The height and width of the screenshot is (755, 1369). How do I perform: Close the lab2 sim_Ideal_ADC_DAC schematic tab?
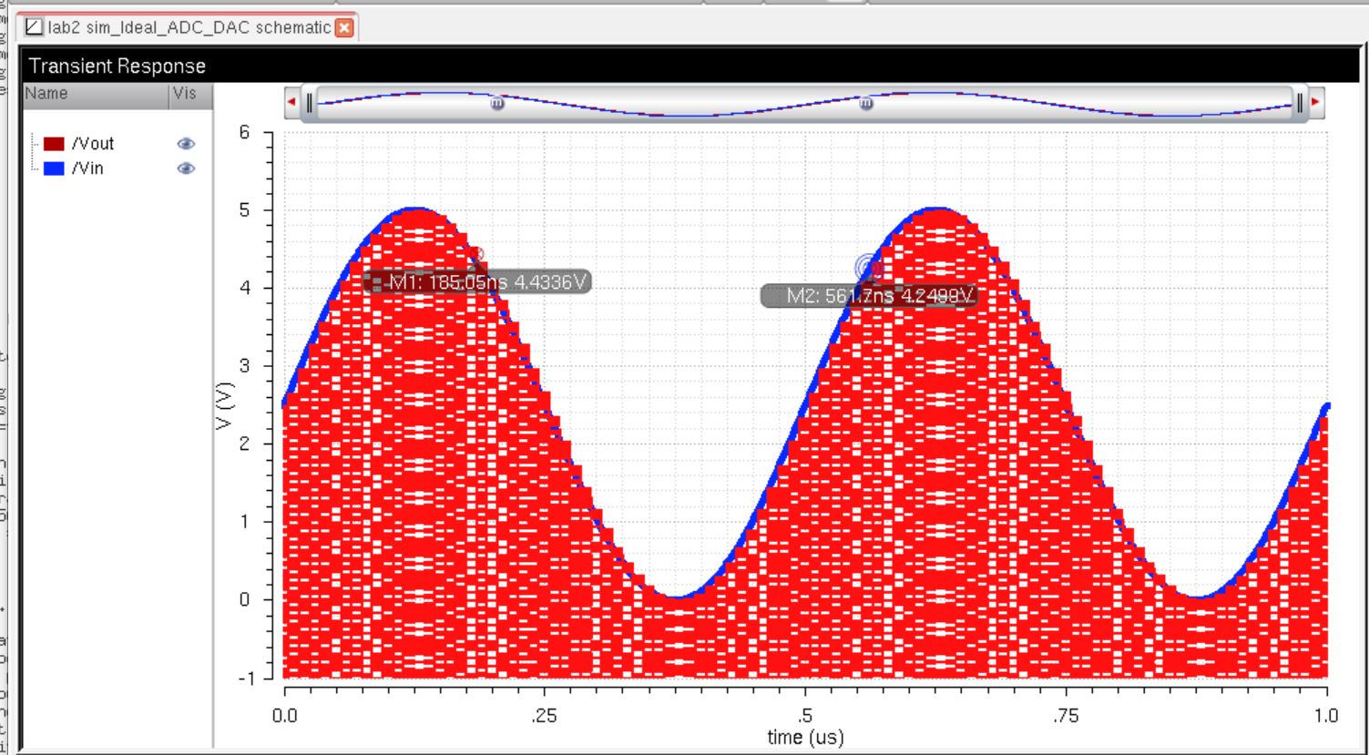pyautogui.click(x=344, y=27)
